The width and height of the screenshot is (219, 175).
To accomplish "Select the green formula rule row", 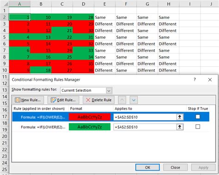I will click(111, 127).
